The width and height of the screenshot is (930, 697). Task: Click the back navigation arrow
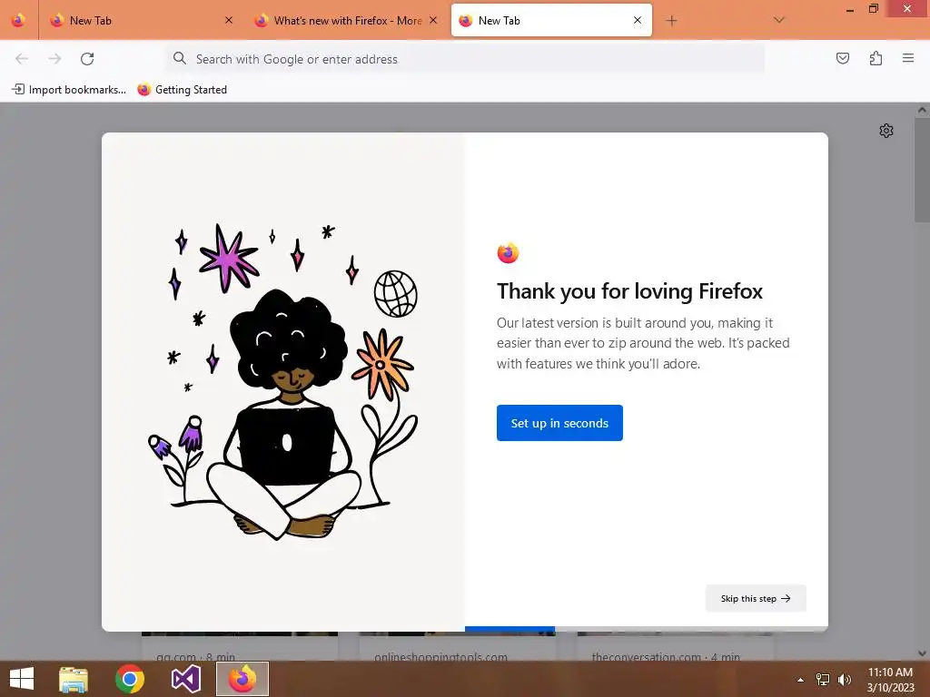point(22,59)
